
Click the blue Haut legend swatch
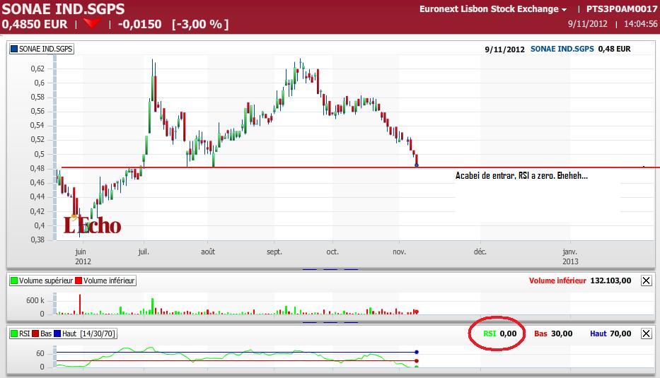point(57,333)
